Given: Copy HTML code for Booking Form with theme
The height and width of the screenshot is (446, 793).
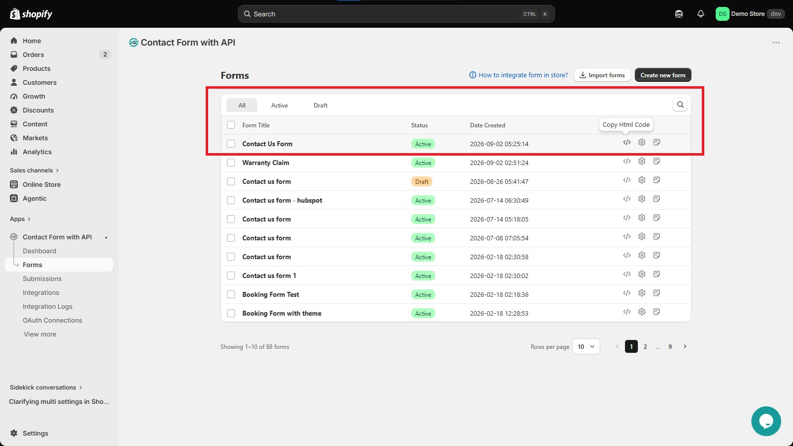Looking at the screenshot, I should coord(627,312).
